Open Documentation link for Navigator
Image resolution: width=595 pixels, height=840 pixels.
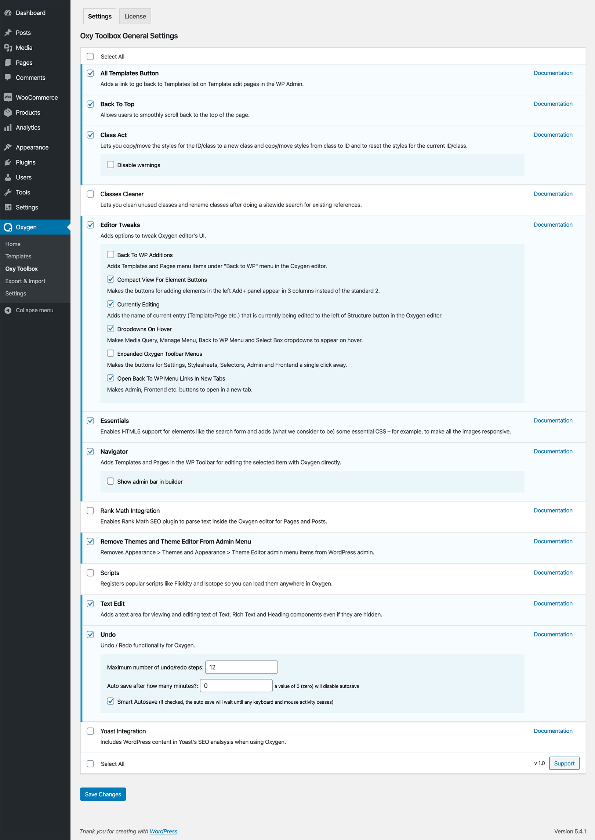(x=553, y=452)
